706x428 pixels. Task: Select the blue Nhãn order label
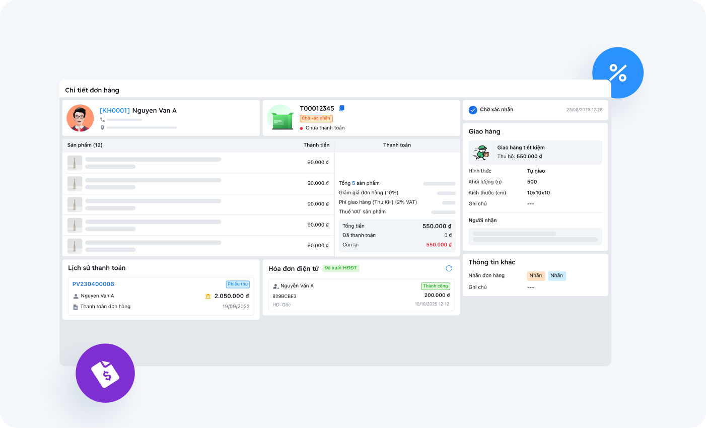tap(556, 275)
